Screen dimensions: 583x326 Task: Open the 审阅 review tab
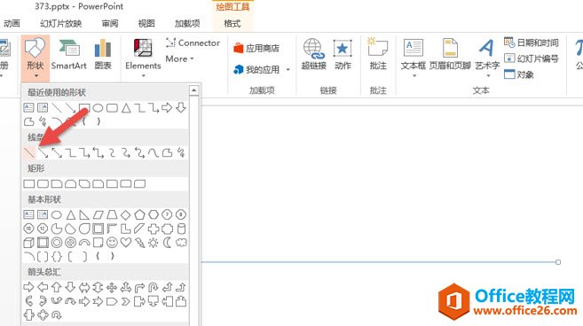[110, 23]
